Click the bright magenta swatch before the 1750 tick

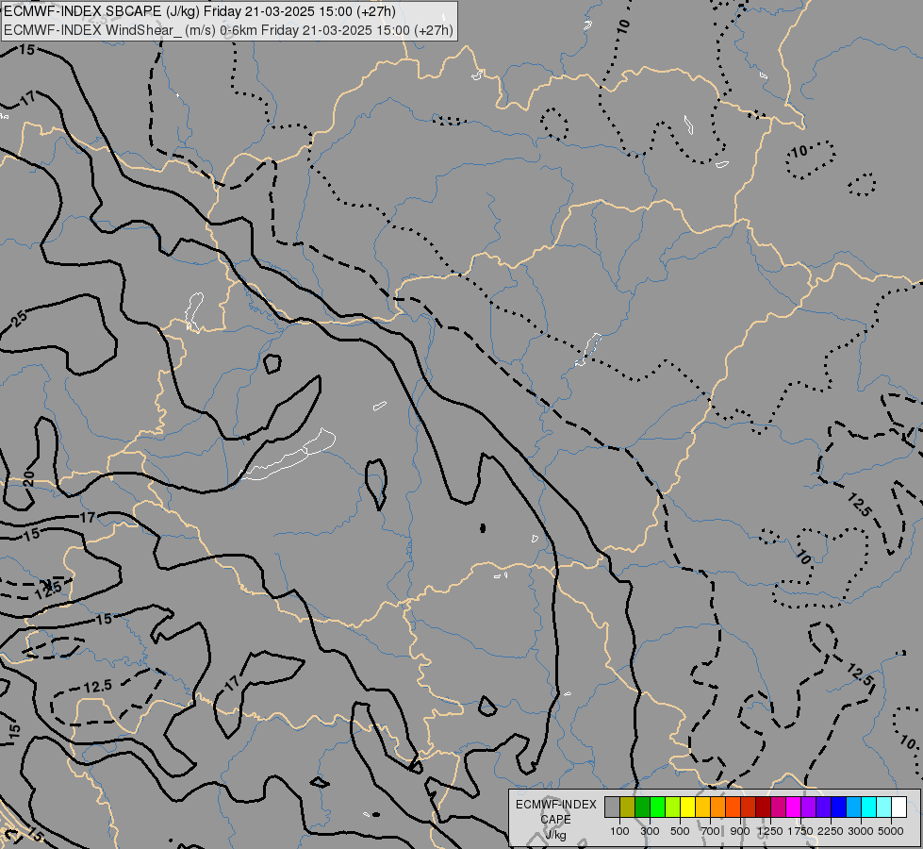794,807
